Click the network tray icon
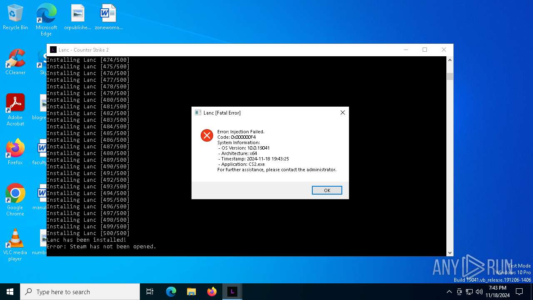Screen dimensions: 533x300 point(469,292)
